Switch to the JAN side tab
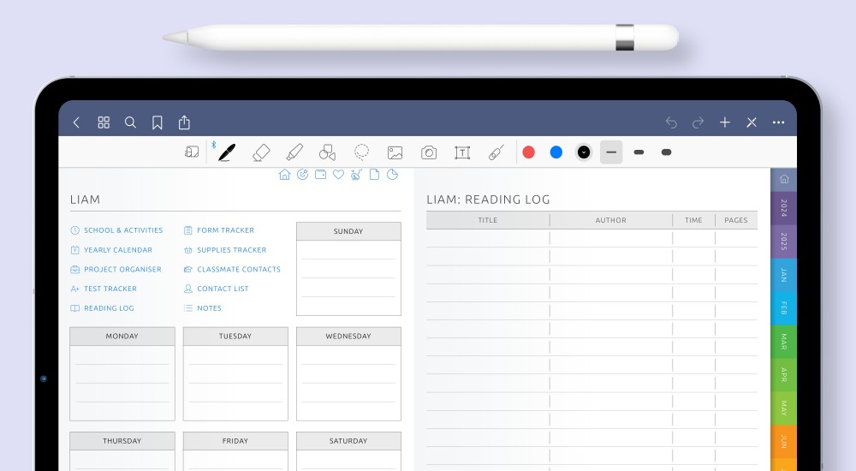This screenshot has height=471, width=856. coord(783,275)
